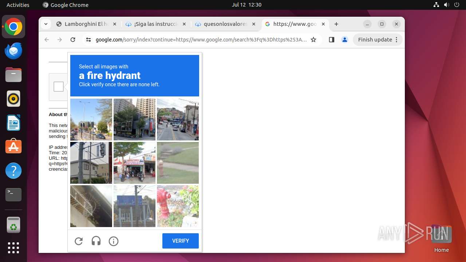Open Home folder desktop icon

coord(441,238)
